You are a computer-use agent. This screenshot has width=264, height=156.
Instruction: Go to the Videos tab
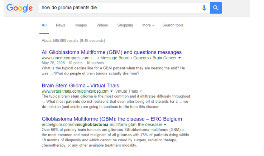click(102, 25)
